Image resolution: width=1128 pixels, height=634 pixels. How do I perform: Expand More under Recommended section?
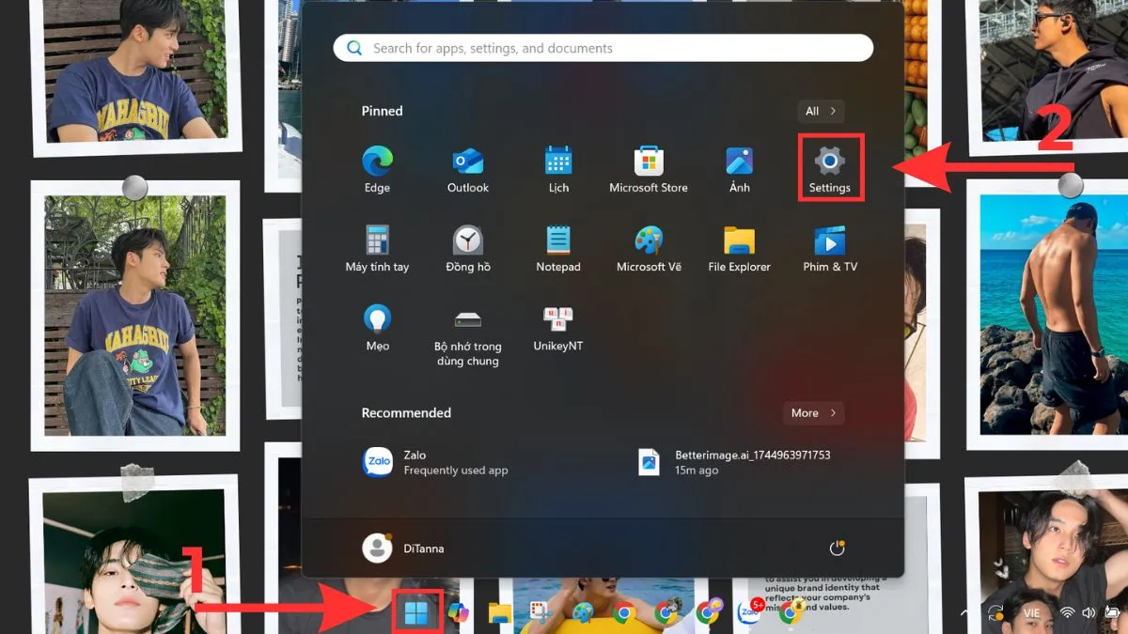pyautogui.click(x=813, y=412)
